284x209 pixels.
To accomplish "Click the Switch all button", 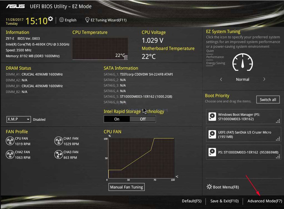I will point(268,100).
